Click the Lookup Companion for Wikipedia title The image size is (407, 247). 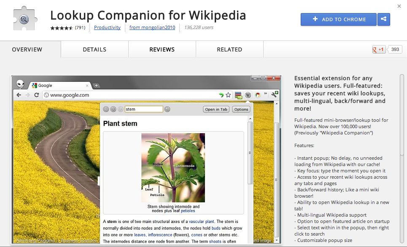148,15
